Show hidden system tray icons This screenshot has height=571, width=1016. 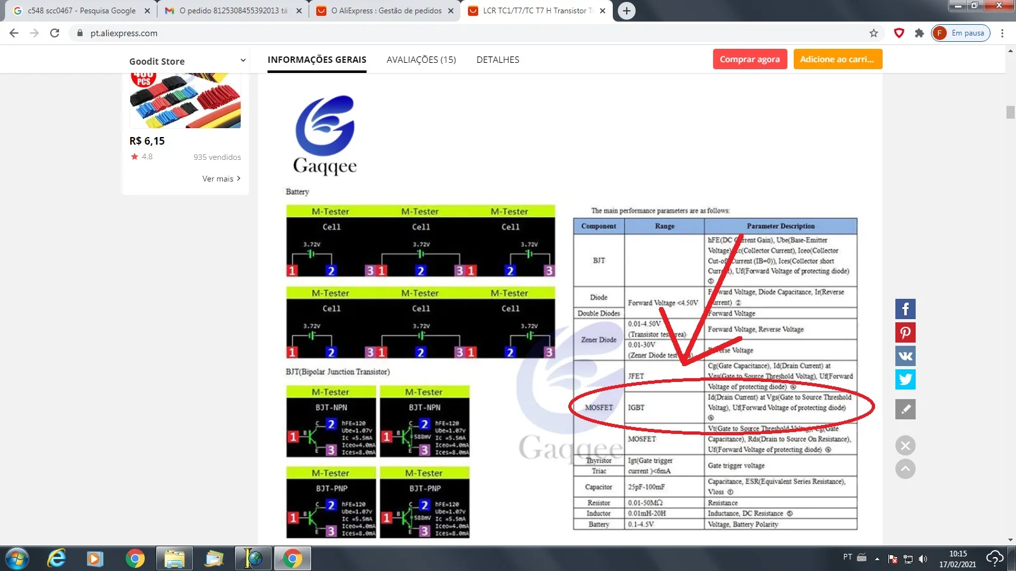click(877, 559)
